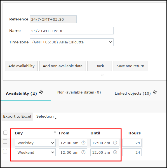
Task: Open the Time zone dropdown
Action: tap(72, 42)
